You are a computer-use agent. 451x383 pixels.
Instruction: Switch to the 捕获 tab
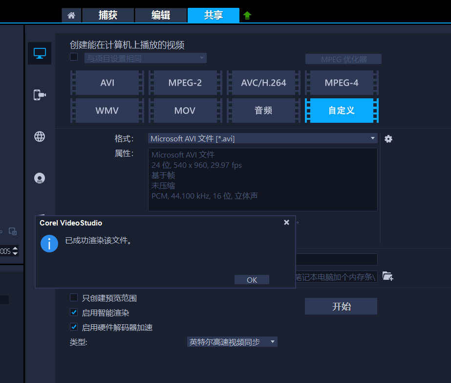pyautogui.click(x=107, y=15)
